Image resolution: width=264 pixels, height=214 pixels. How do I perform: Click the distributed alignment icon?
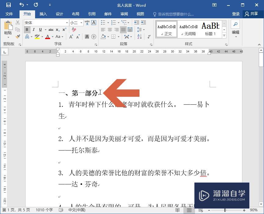[130, 30]
